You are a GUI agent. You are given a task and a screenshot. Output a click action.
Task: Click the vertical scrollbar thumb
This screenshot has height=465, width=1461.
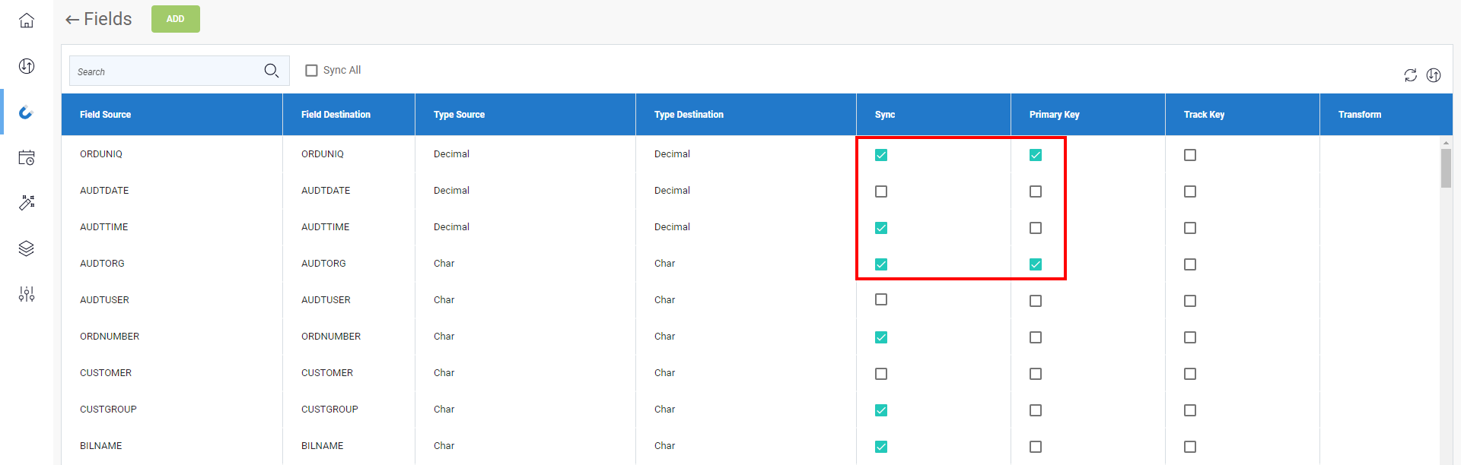(1446, 167)
